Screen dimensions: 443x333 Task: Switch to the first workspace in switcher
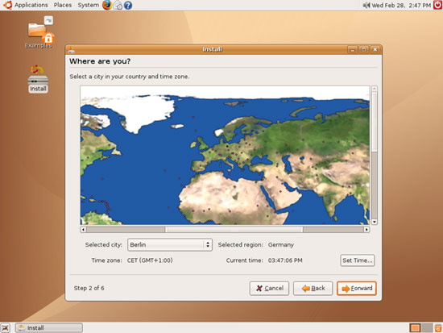tap(415, 328)
